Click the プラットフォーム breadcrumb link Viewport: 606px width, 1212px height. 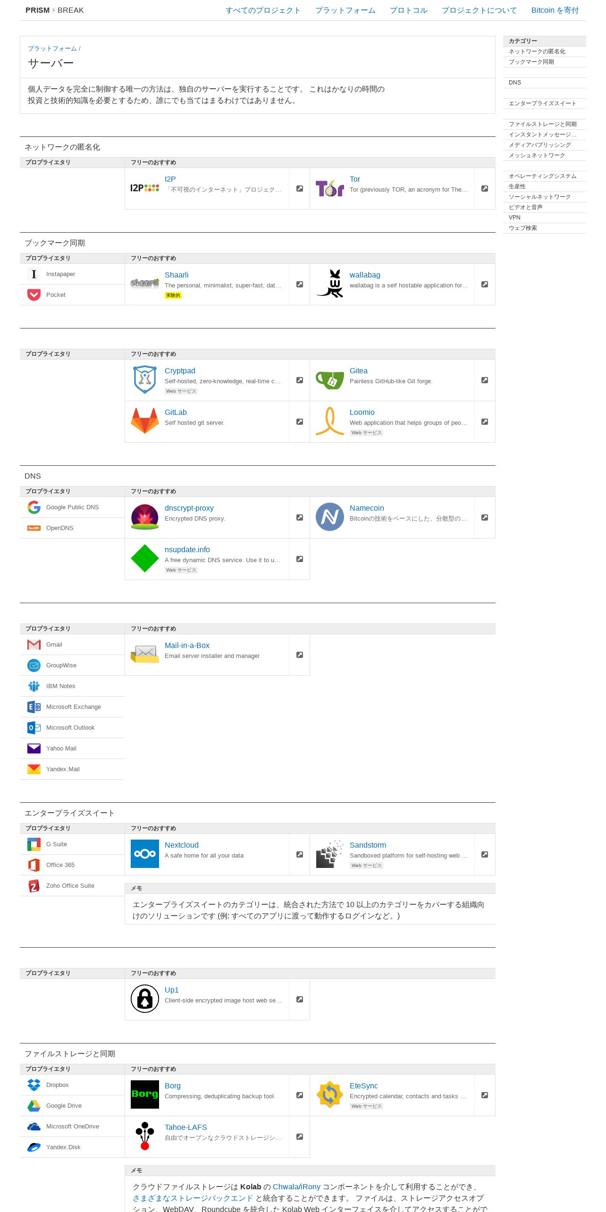pos(52,49)
